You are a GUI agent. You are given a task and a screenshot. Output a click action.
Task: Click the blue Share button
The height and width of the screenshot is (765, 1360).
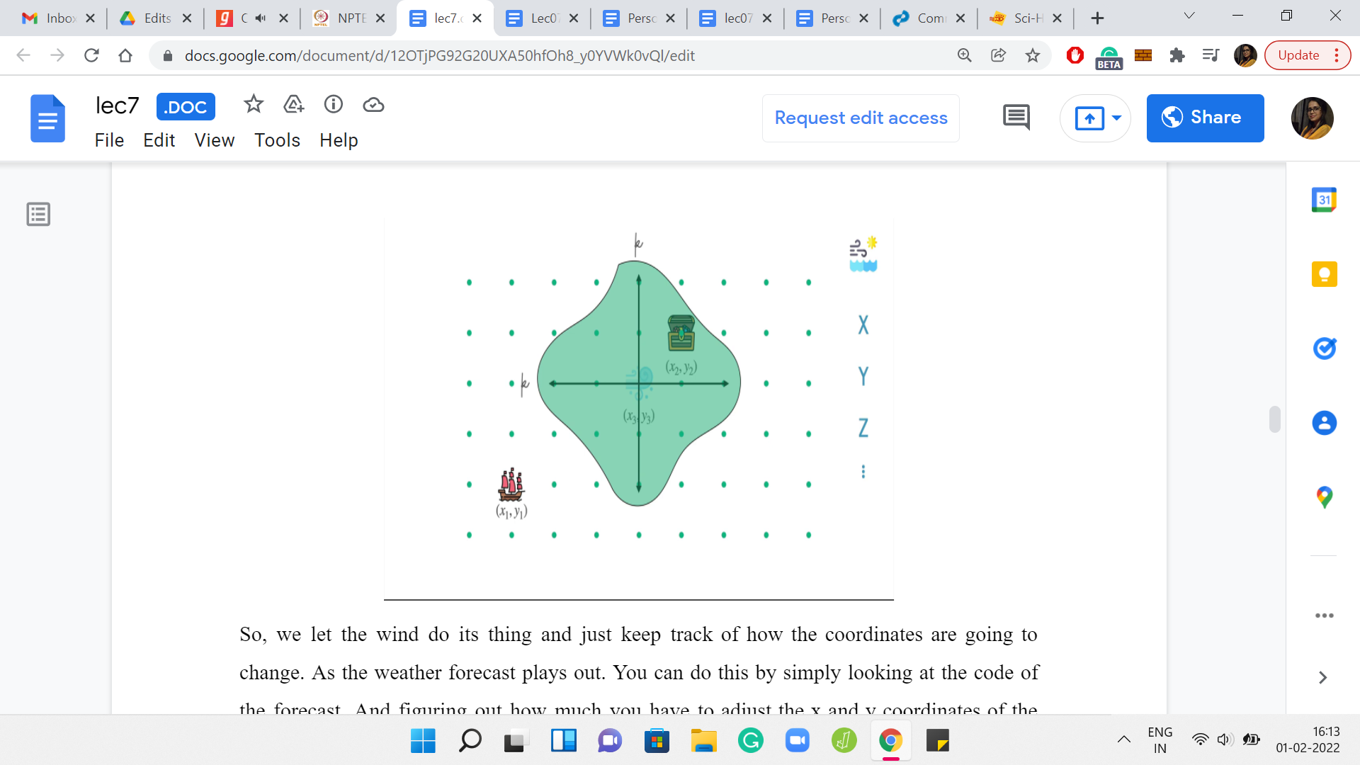pyautogui.click(x=1204, y=118)
